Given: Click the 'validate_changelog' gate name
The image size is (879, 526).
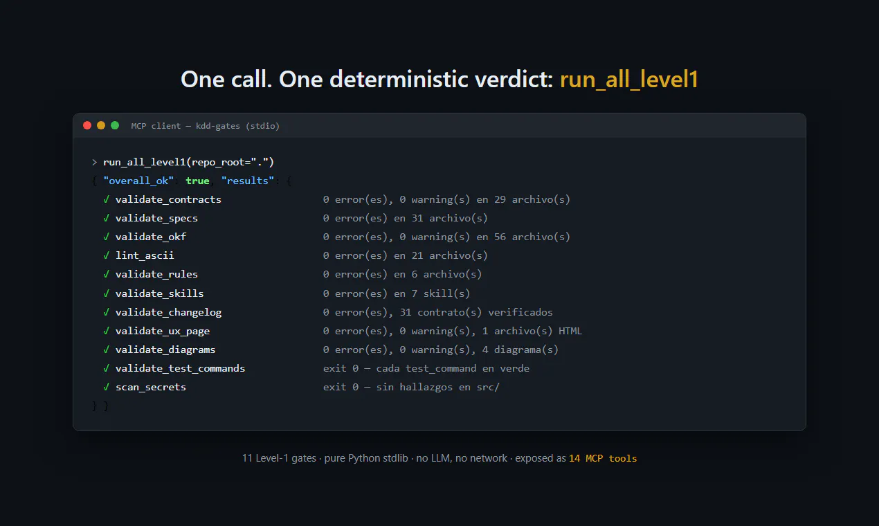Looking at the screenshot, I should pos(168,312).
